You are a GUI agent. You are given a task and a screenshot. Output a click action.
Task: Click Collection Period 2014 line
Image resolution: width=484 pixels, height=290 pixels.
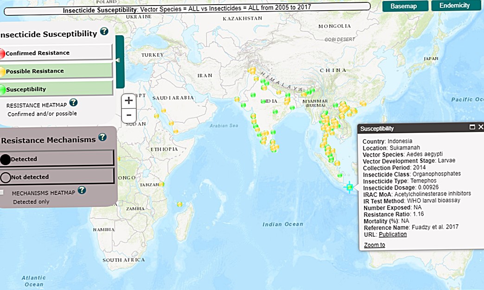(394, 168)
